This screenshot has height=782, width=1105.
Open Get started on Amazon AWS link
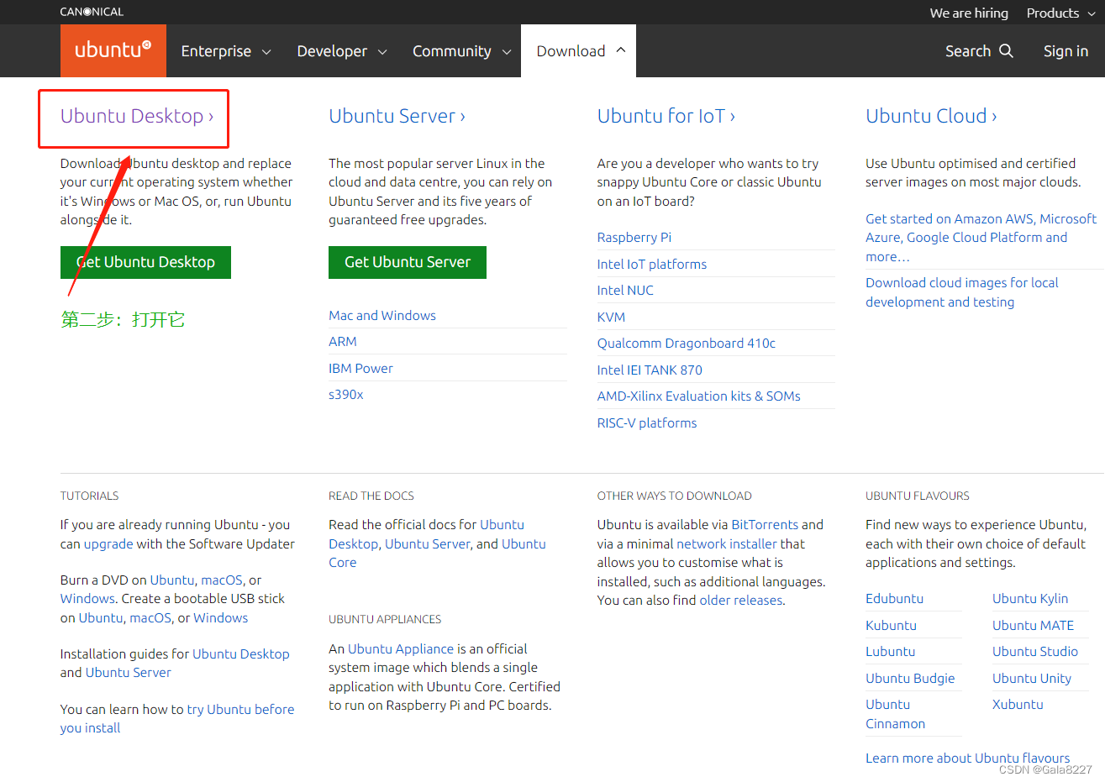[x=981, y=238]
